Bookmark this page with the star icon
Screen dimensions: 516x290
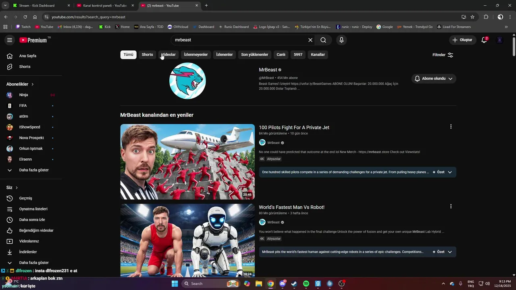[472, 17]
